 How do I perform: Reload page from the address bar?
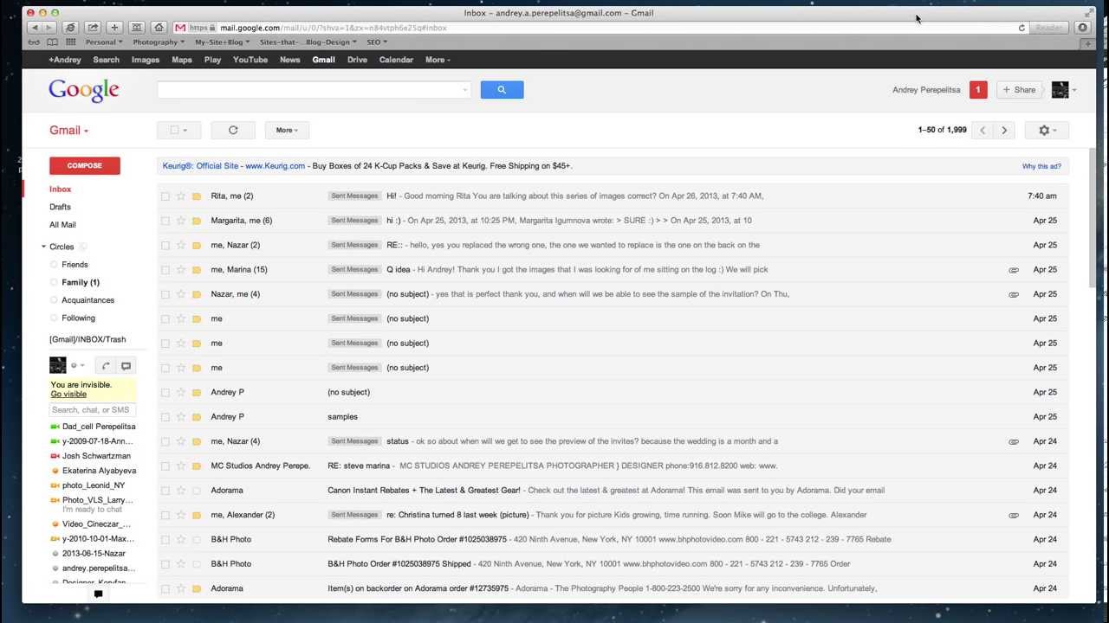point(1021,28)
